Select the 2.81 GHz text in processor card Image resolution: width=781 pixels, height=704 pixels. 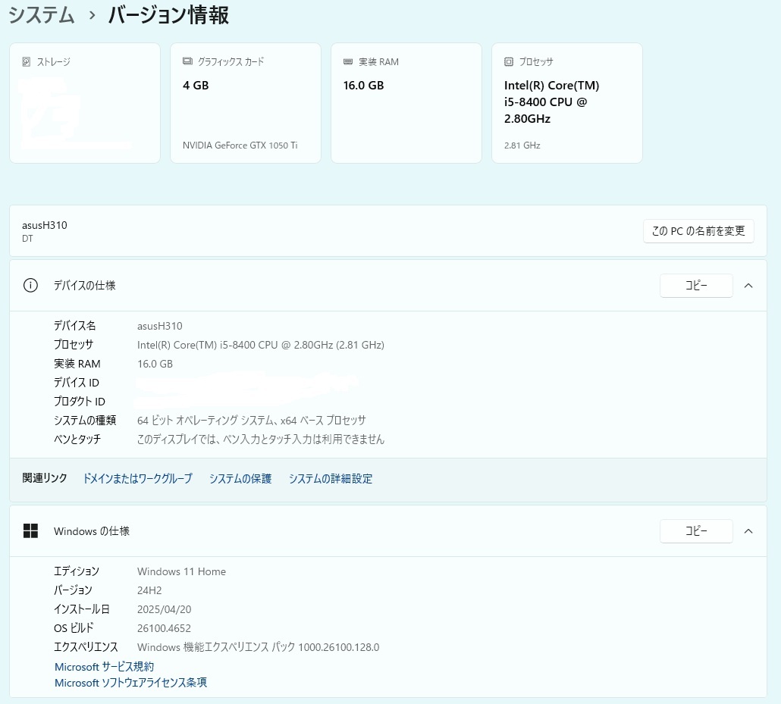click(522, 145)
